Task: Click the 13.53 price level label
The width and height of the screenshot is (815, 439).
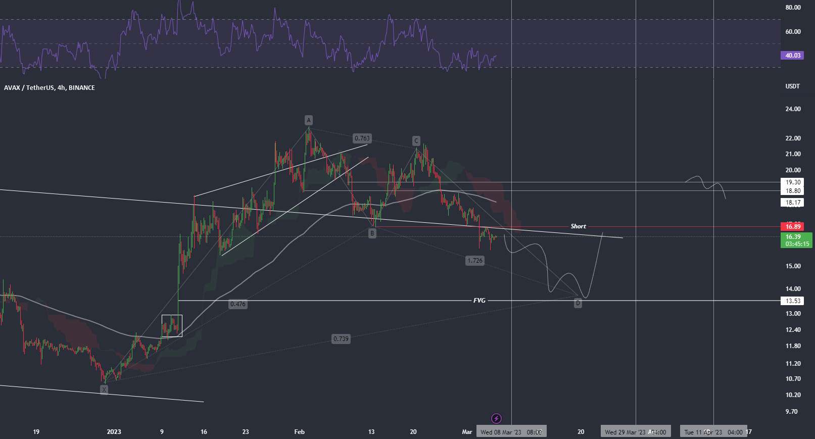Action: [x=792, y=301]
